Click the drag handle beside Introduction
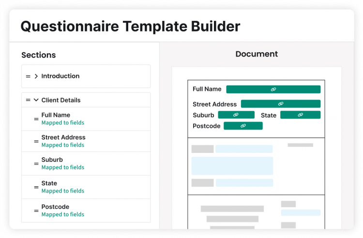The image size is (363, 238). [x=28, y=76]
